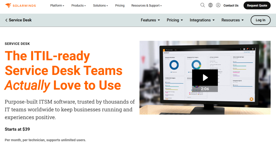Viewport: 276px width, 145px height.
Task: Click the 'SERVICE DESK' heading label
Action: (x=17, y=44)
